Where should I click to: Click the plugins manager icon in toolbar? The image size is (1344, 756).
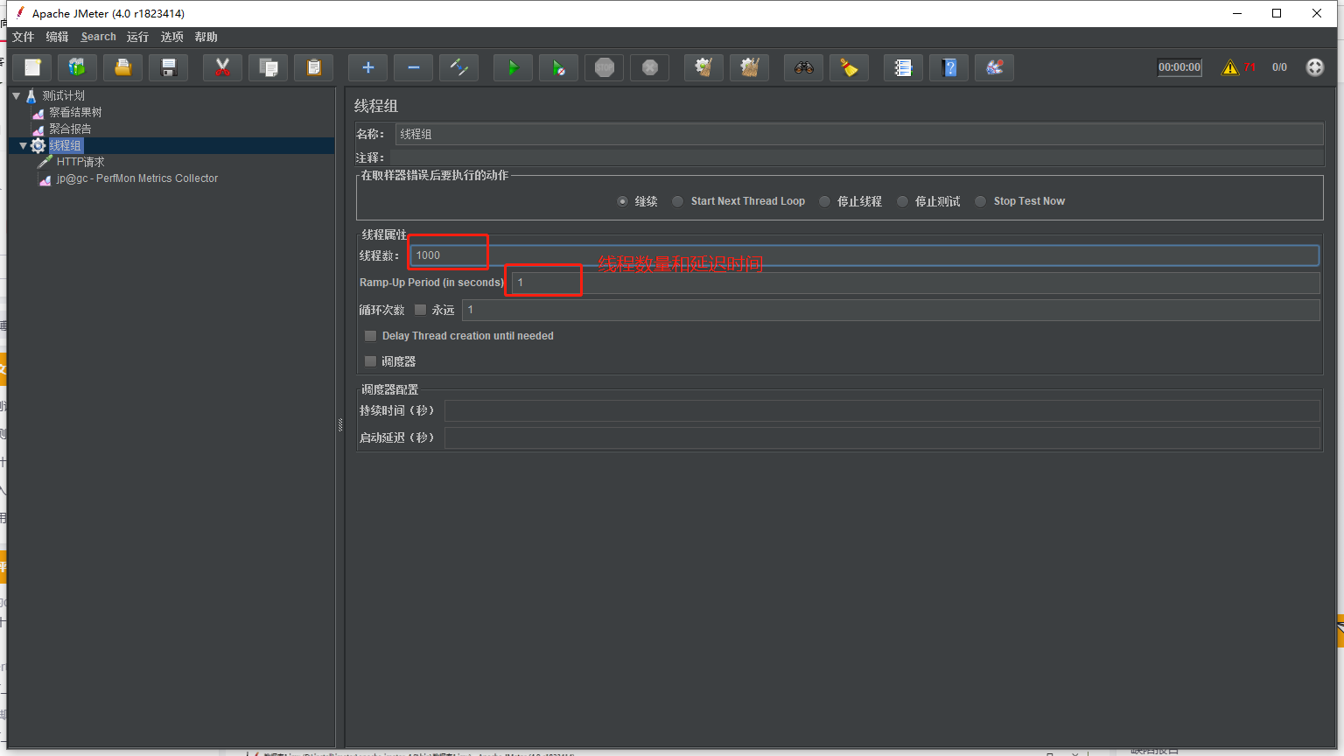point(994,67)
